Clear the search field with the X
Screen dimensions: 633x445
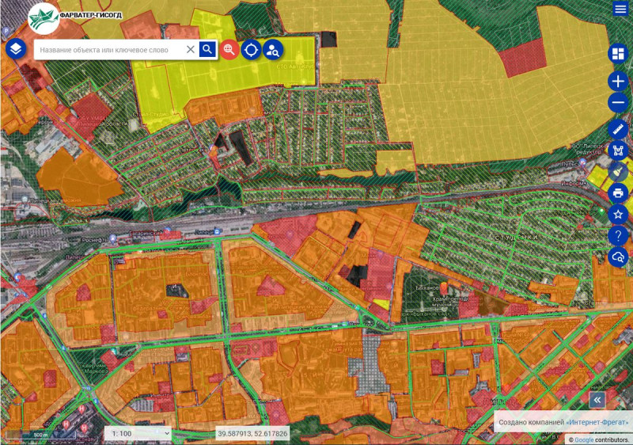190,50
